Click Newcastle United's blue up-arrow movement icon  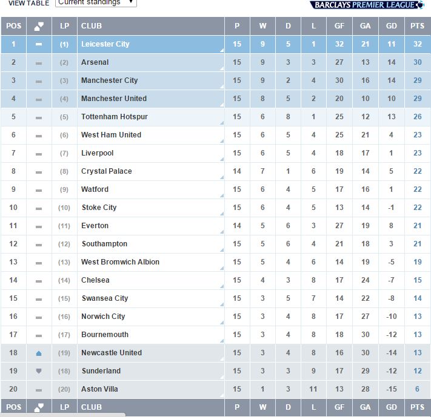39,353
